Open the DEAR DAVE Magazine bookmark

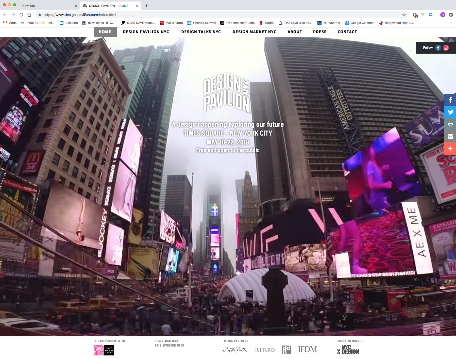(x=138, y=23)
